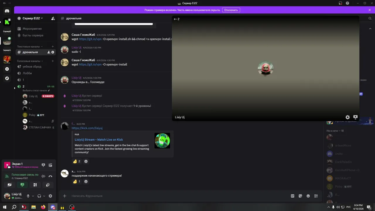Select member croko in offline list
375x211 pixels.
tap(339, 154)
